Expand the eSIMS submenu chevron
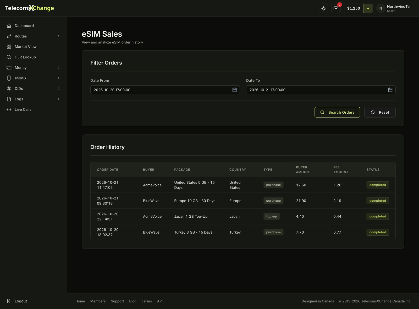Viewport: 419px width, 309px height. 58,78
